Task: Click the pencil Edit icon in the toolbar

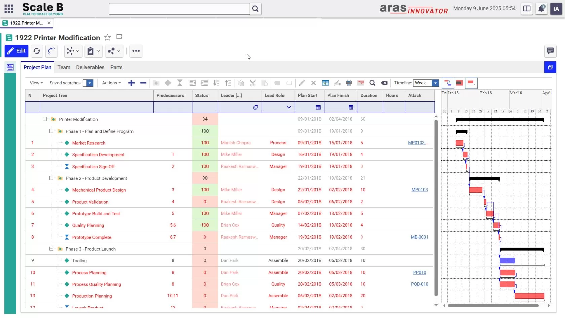Action: click(x=302, y=83)
